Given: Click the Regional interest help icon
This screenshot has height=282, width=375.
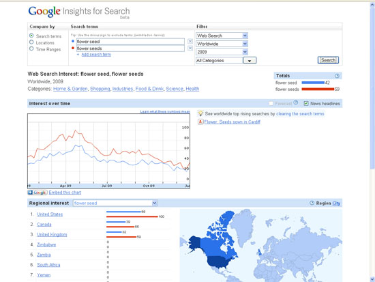Looking at the screenshot, I should (x=312, y=203).
